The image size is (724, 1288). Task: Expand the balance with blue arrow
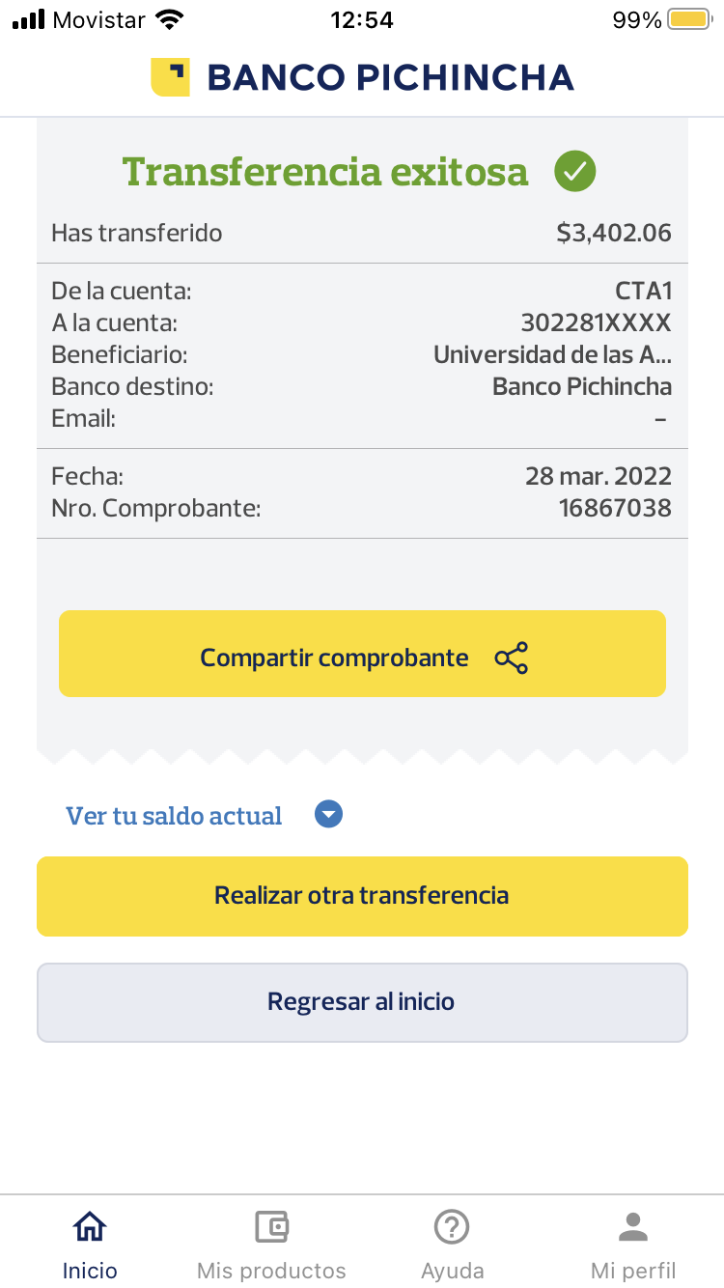[329, 816]
